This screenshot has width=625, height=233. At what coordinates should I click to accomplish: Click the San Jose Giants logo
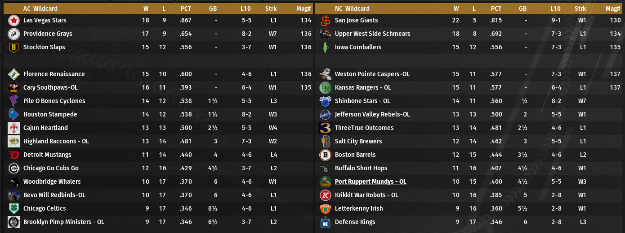pyautogui.click(x=325, y=20)
